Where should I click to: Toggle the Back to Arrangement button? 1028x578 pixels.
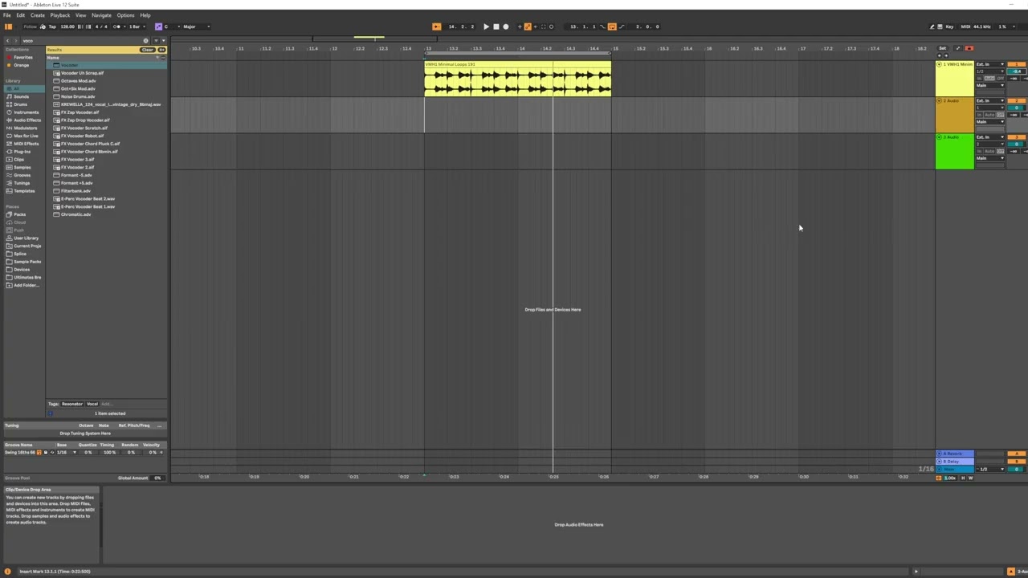pos(436,26)
